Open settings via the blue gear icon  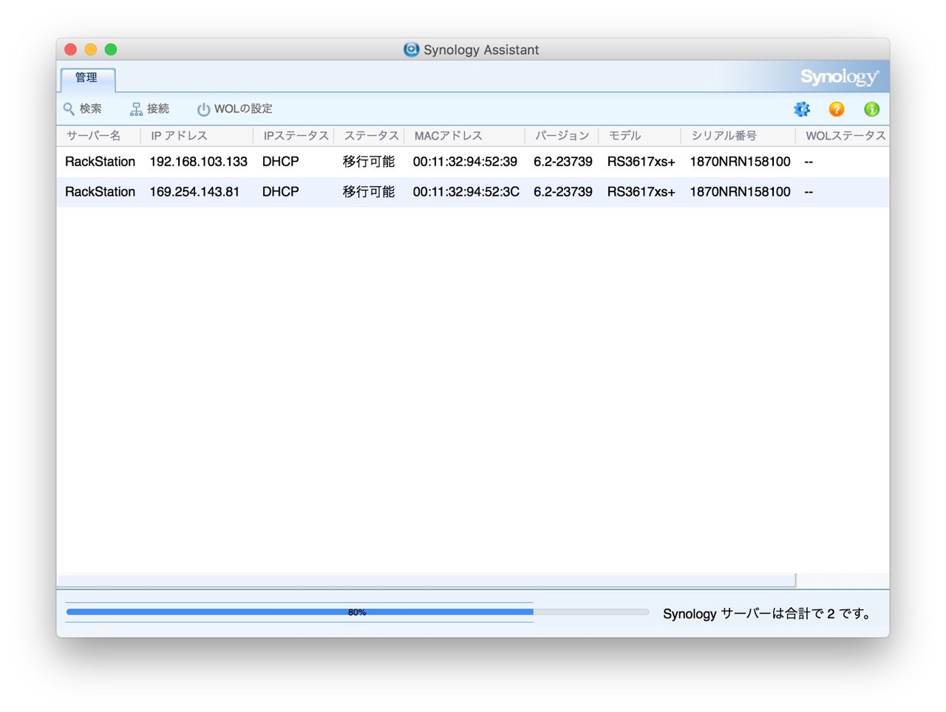tap(802, 109)
